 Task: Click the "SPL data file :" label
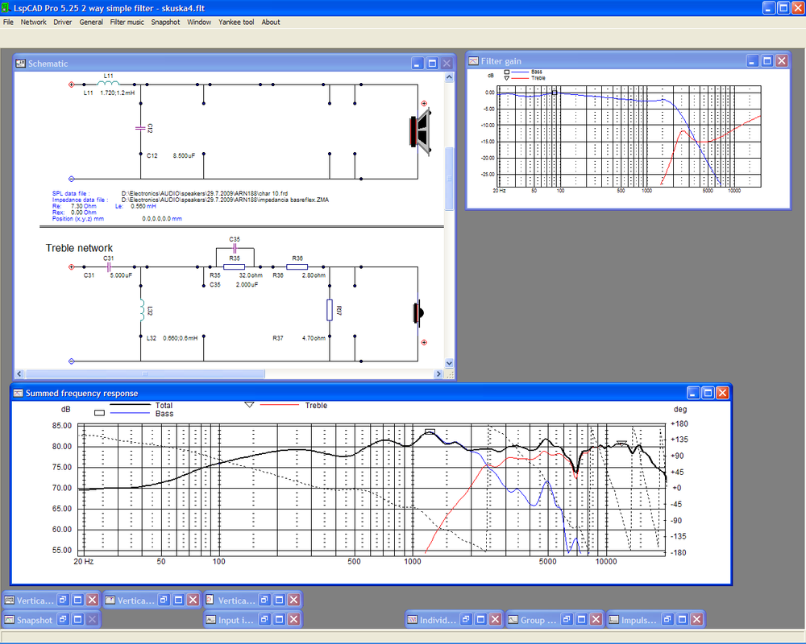point(71,194)
